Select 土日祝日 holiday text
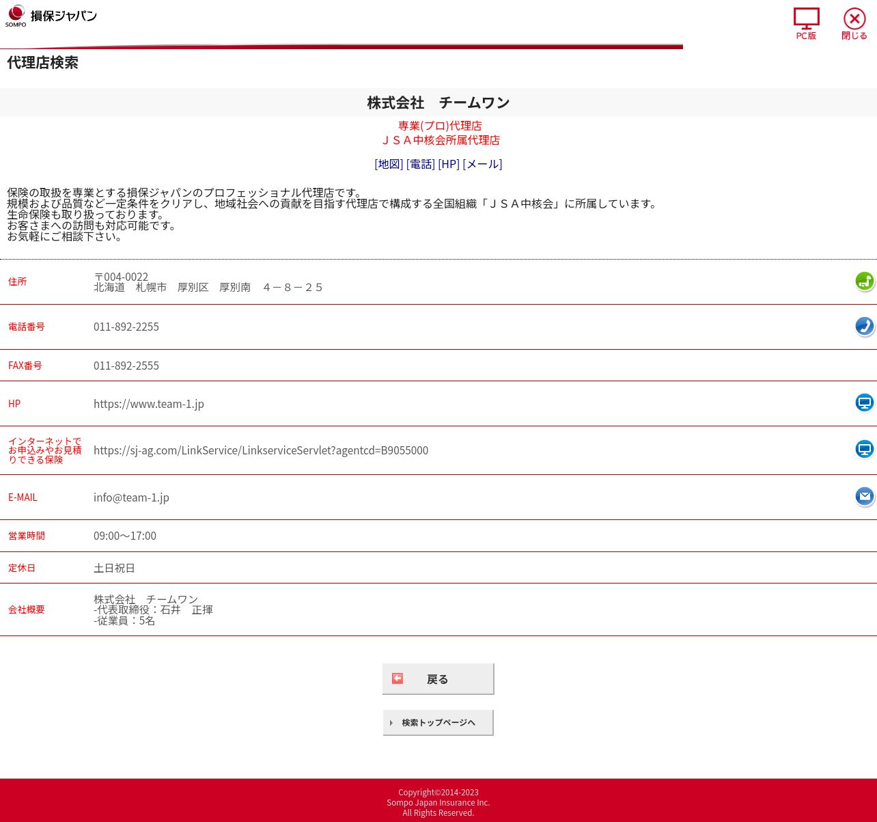Screen dimensions: 877x822 point(114,568)
